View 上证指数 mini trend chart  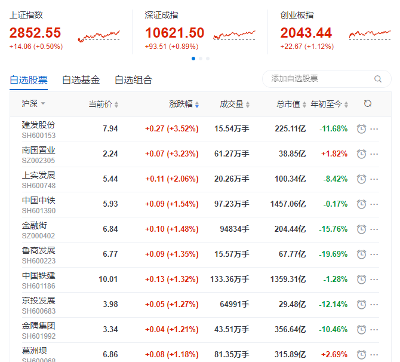pos(99,36)
